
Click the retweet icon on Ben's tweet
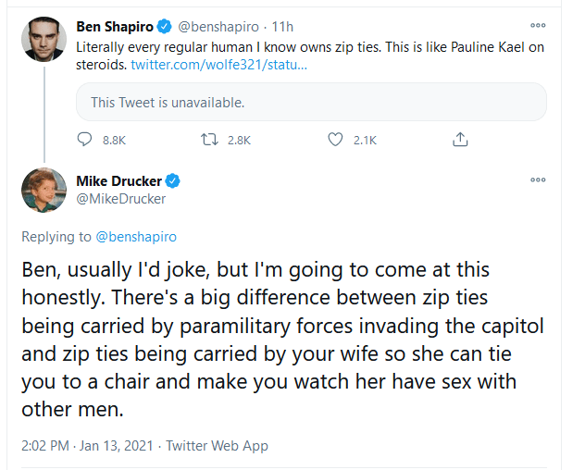coord(210,140)
